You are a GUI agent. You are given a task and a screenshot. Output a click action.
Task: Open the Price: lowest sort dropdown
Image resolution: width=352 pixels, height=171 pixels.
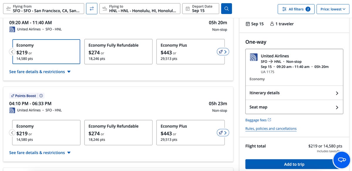point(333,9)
